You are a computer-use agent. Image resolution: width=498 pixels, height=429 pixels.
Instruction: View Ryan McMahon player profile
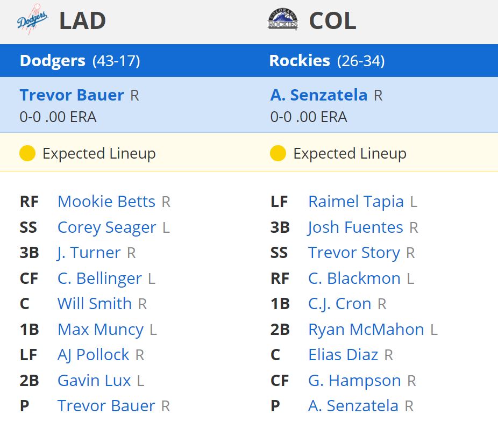(x=366, y=330)
